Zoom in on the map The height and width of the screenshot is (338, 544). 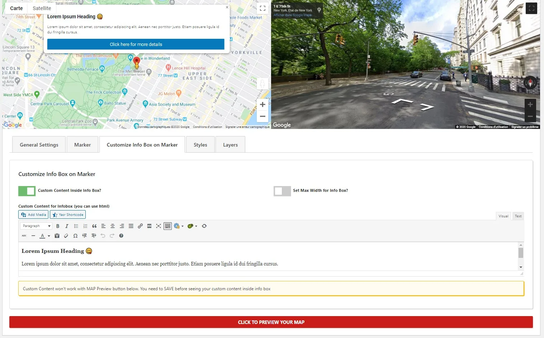point(262,105)
